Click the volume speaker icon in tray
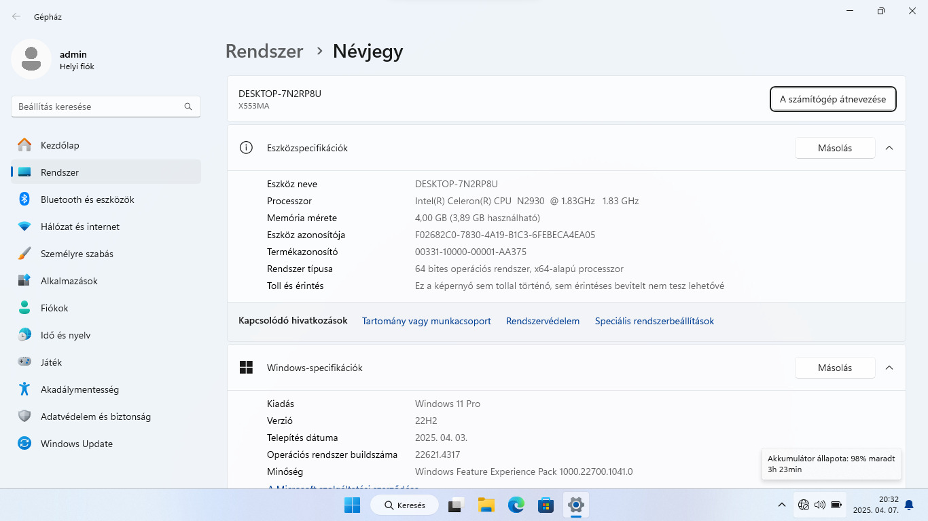928x521 pixels. point(820,505)
